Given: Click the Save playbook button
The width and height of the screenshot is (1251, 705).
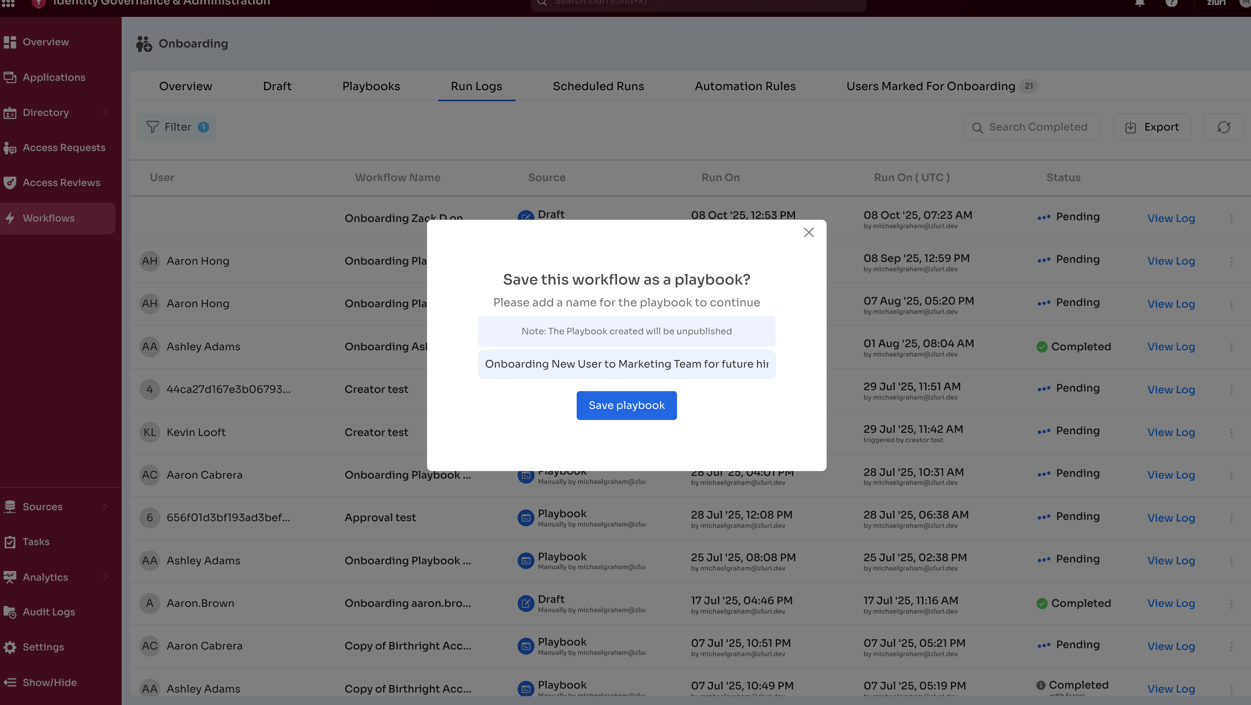Looking at the screenshot, I should point(626,405).
